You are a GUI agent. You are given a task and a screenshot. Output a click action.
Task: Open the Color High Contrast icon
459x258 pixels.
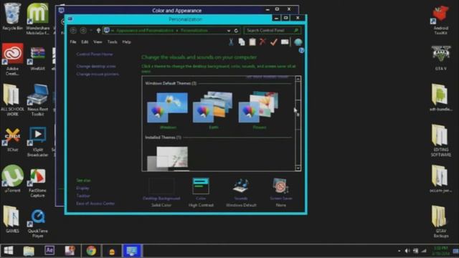pos(201,186)
